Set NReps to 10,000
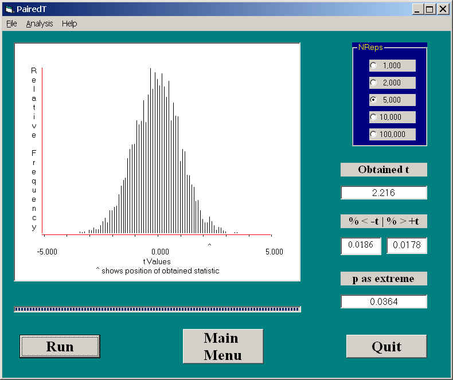 (x=374, y=117)
